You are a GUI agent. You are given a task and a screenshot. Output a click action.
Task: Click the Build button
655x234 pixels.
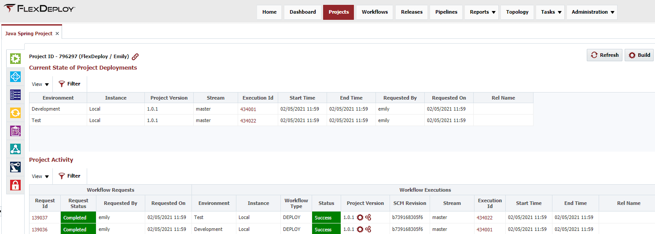pyautogui.click(x=639, y=55)
